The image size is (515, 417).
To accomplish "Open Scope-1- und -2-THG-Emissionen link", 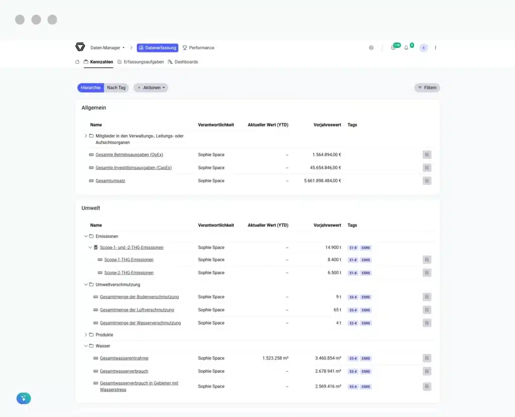I will point(132,247).
